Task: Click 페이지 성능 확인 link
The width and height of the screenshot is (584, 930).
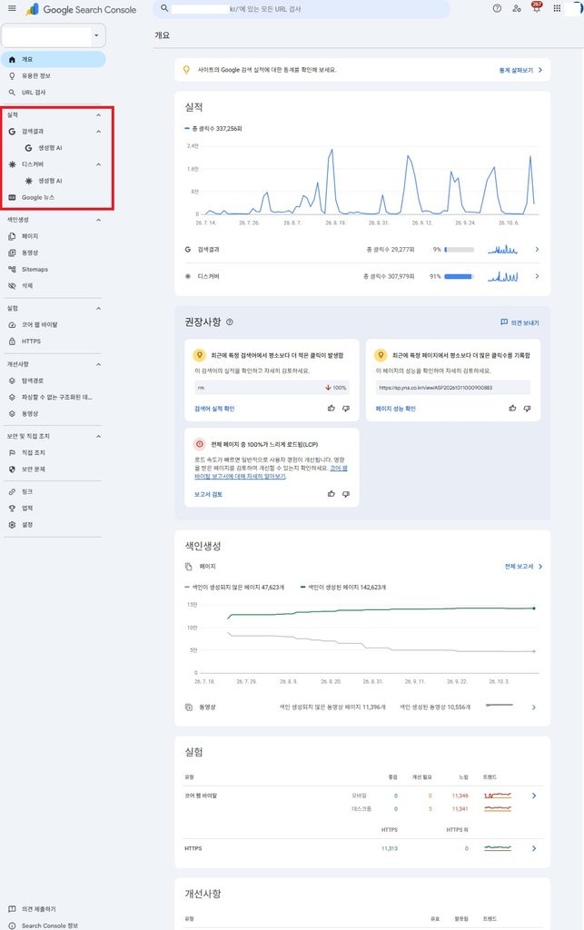Action: (395, 409)
